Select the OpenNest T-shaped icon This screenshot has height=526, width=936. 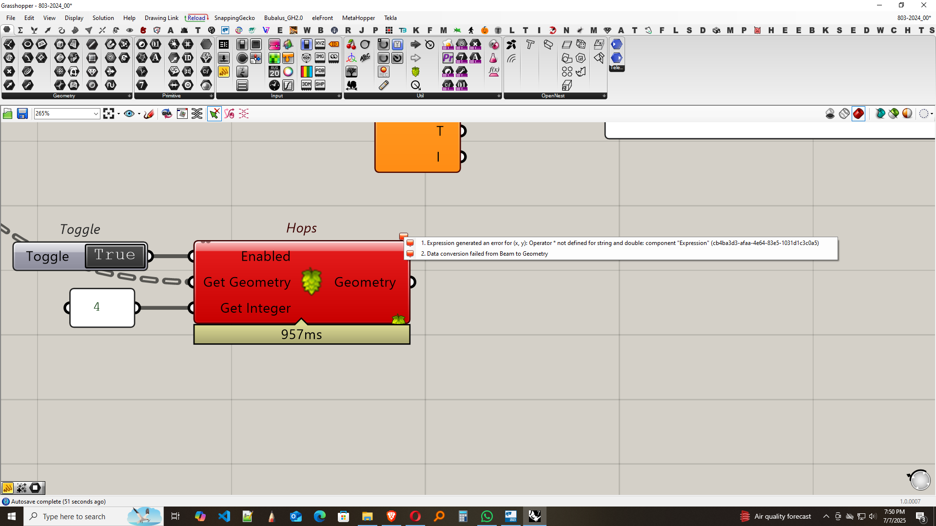530,44
